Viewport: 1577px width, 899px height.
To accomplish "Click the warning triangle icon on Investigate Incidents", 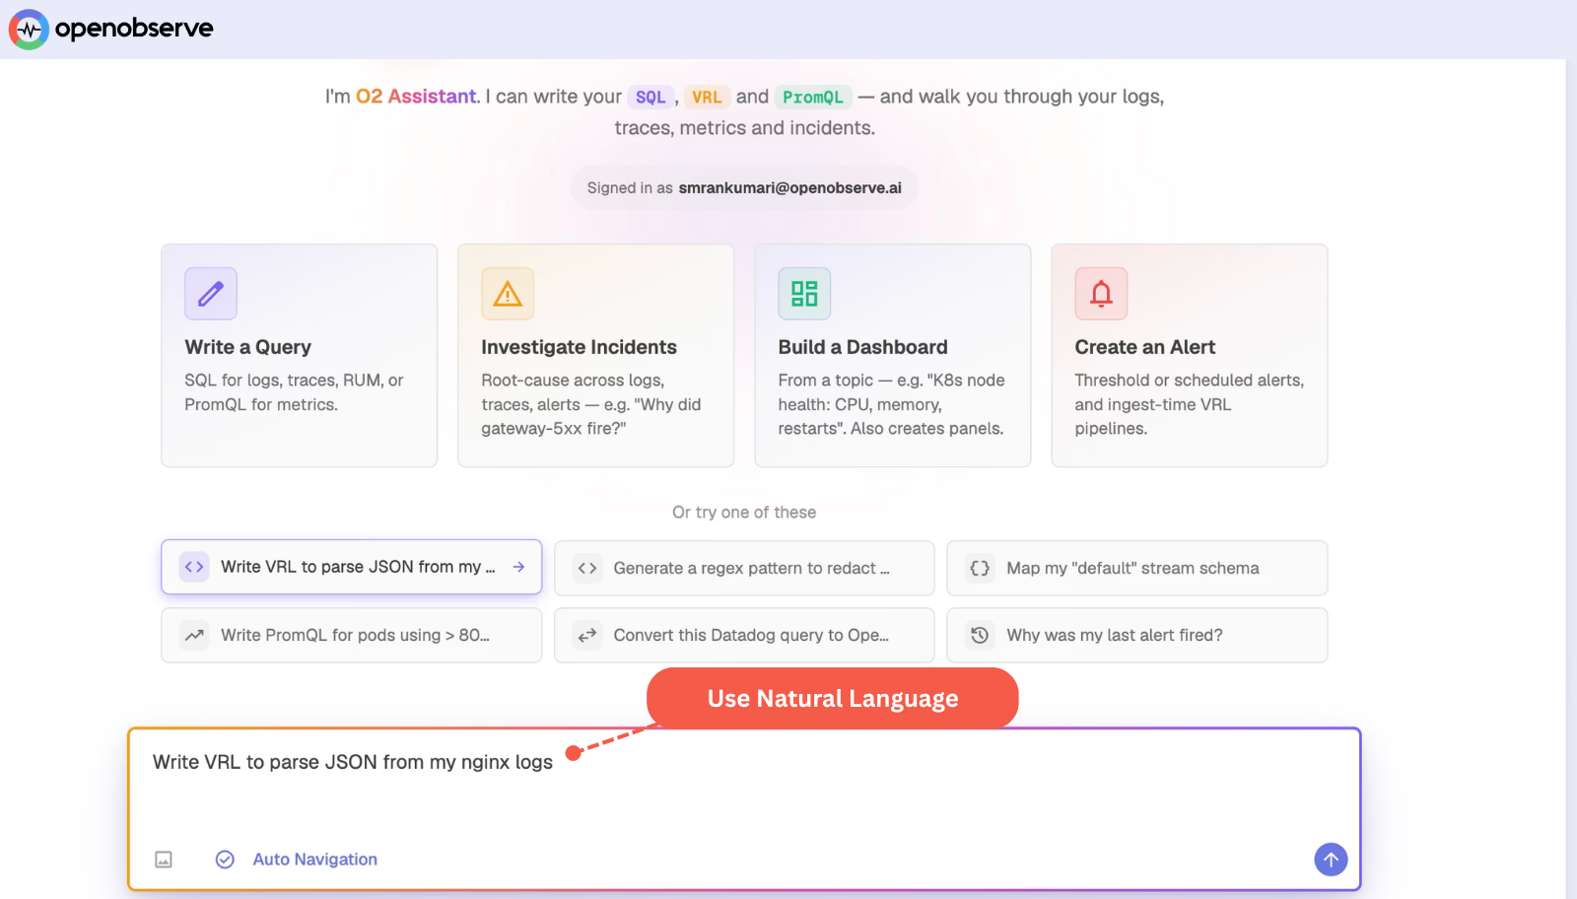I will tap(508, 294).
